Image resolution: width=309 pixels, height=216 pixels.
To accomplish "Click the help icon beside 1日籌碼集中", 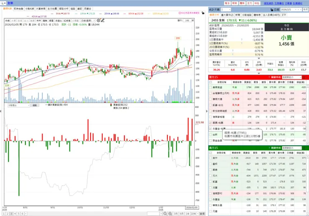I will 242,40.
